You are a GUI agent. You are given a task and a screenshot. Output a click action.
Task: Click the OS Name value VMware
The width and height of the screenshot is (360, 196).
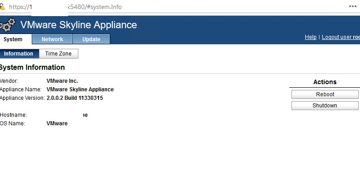(x=57, y=124)
